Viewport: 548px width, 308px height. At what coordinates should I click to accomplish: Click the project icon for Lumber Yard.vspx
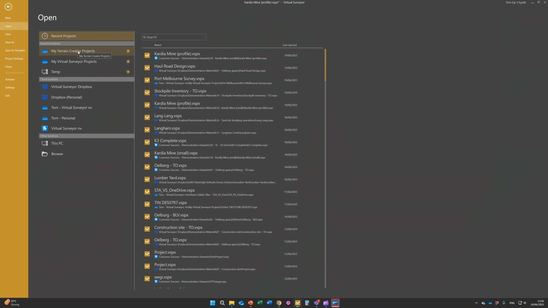tap(147, 180)
